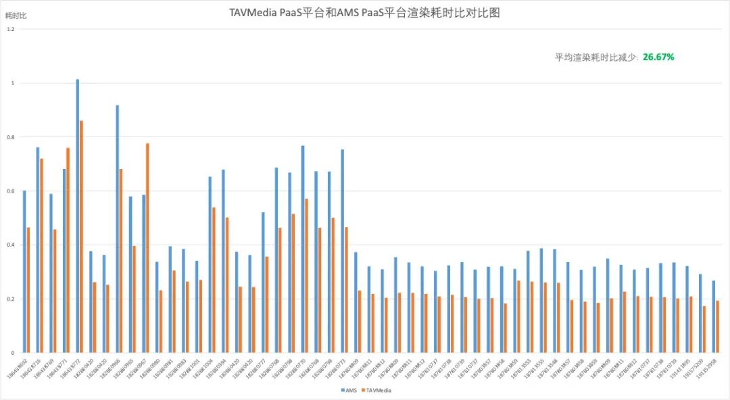
Task: Click the 0.2 y-axis value
Action: pos(11,299)
